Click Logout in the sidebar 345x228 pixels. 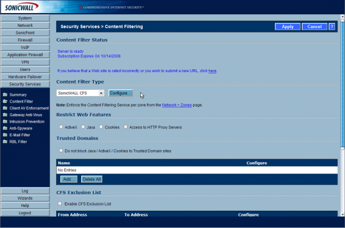click(x=25, y=213)
